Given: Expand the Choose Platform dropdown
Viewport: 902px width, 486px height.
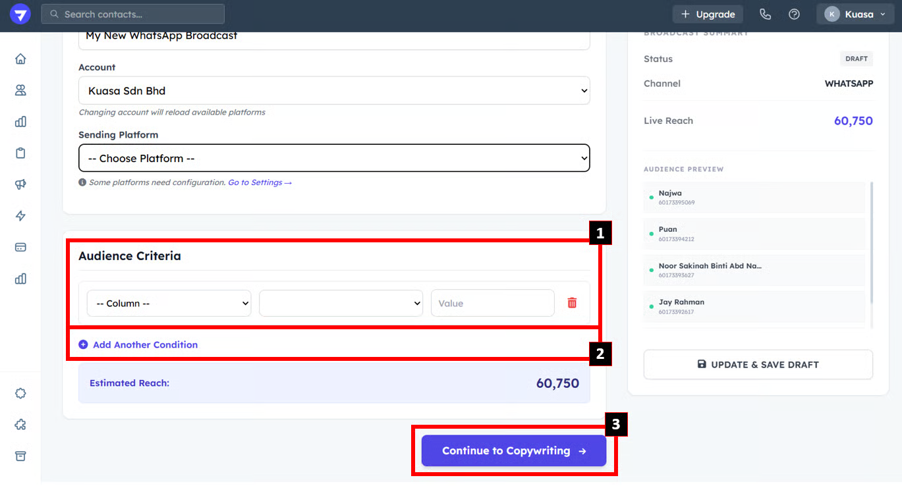Looking at the screenshot, I should coord(334,158).
